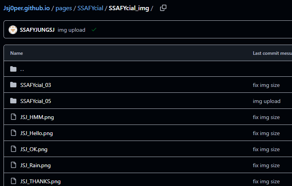Go to the pages breadcrumb folder
The width and height of the screenshot is (292, 186).
(64, 8)
